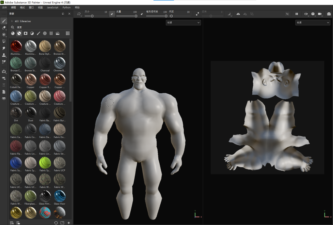Open the Python menu
Screen dimensions: 333x225
(66, 7)
